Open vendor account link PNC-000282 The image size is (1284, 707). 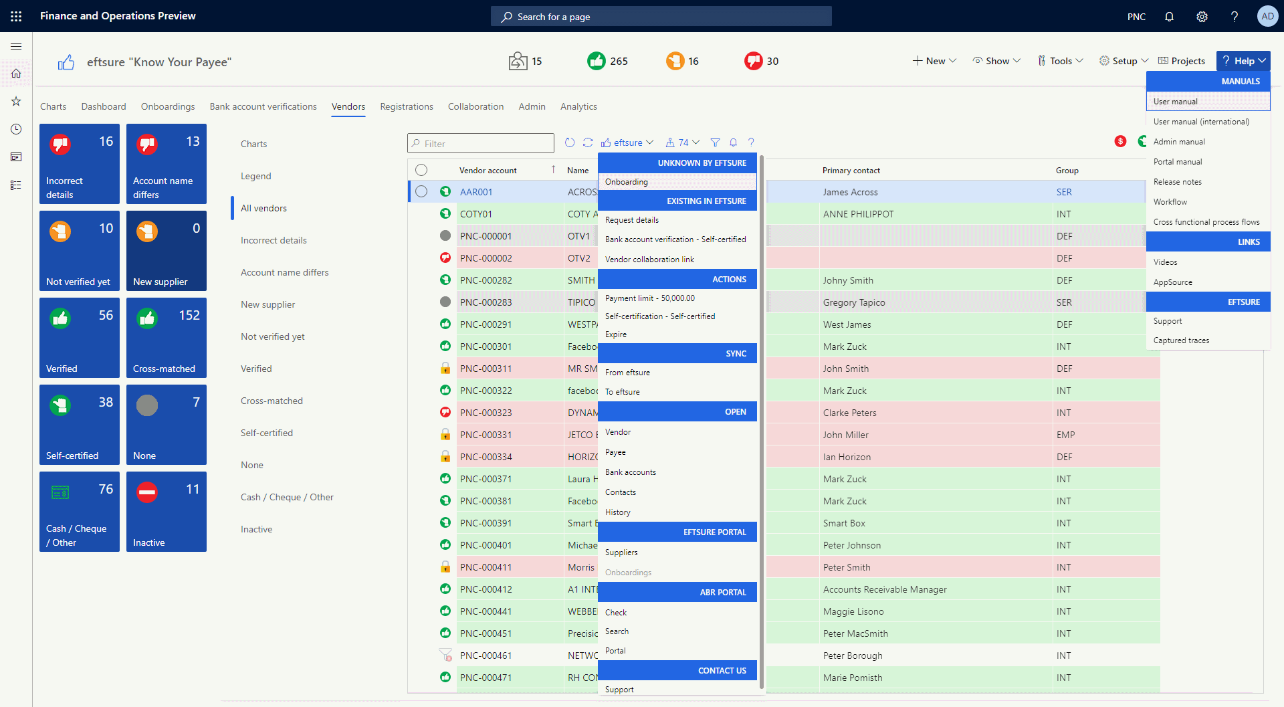(x=486, y=280)
